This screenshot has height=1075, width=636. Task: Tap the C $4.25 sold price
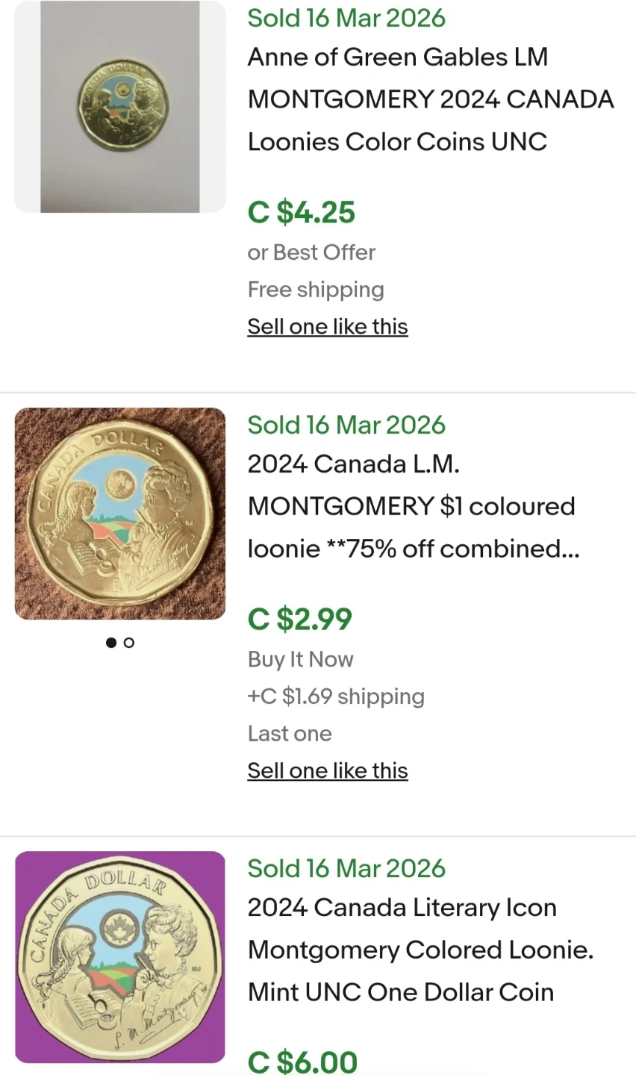(x=302, y=213)
